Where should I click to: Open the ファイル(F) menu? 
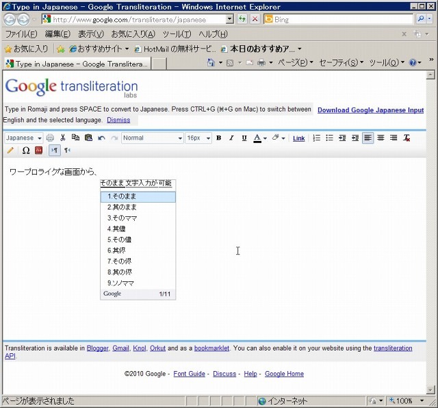(x=21, y=34)
